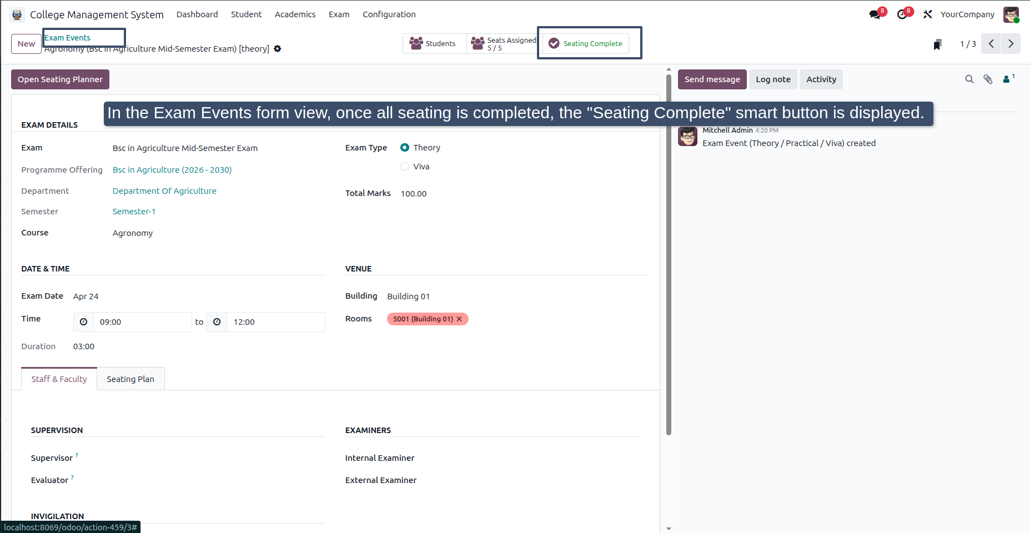Select the Viva exam type
Image resolution: width=1030 pixels, height=533 pixels.
405,167
